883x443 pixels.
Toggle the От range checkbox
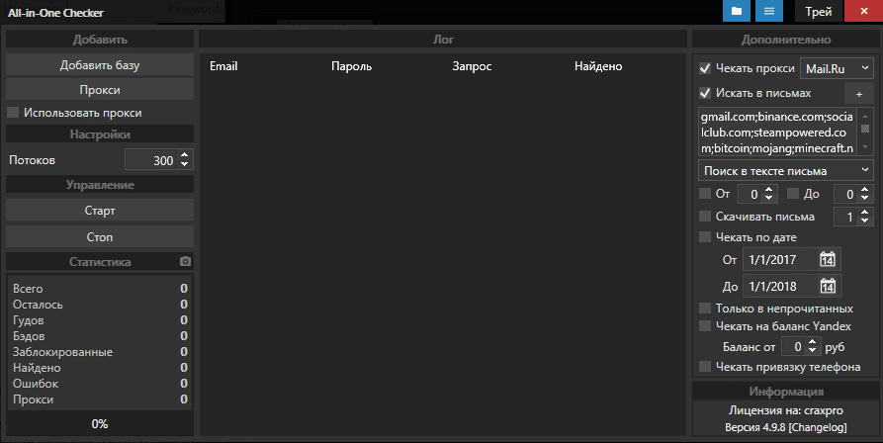704,194
